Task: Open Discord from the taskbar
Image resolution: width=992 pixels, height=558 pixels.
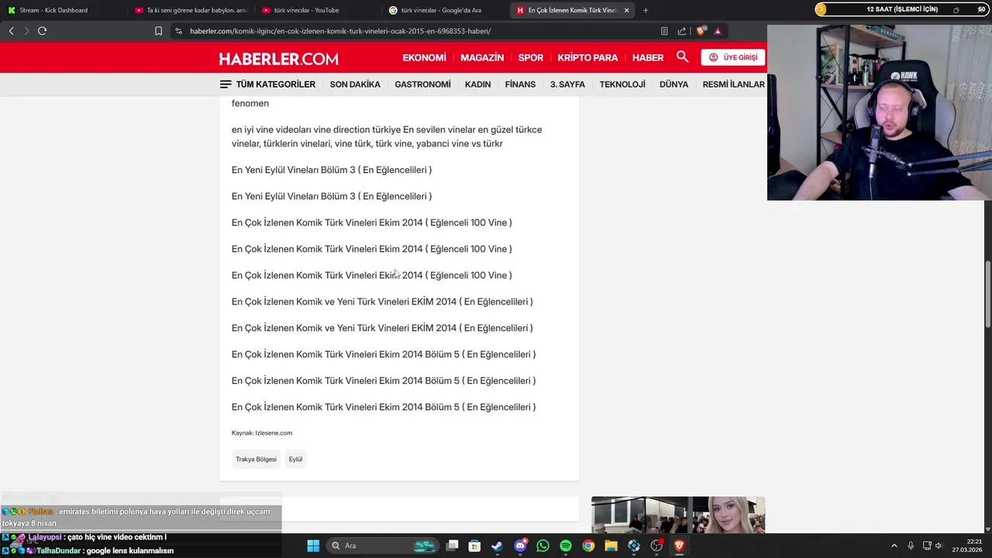Action: click(x=520, y=546)
